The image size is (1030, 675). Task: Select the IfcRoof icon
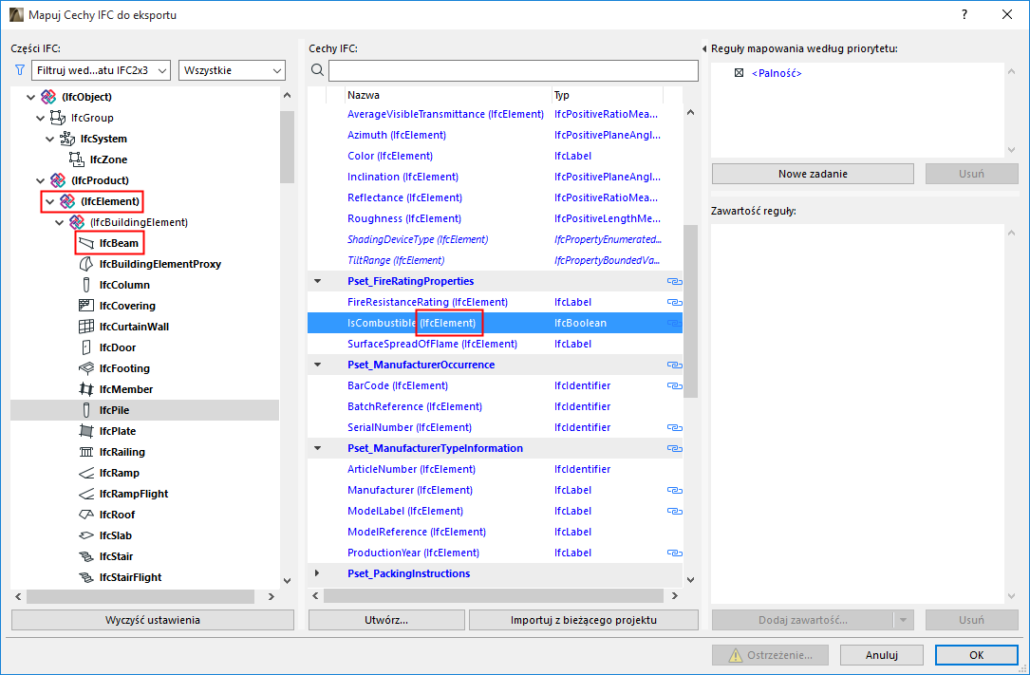[x=86, y=515]
